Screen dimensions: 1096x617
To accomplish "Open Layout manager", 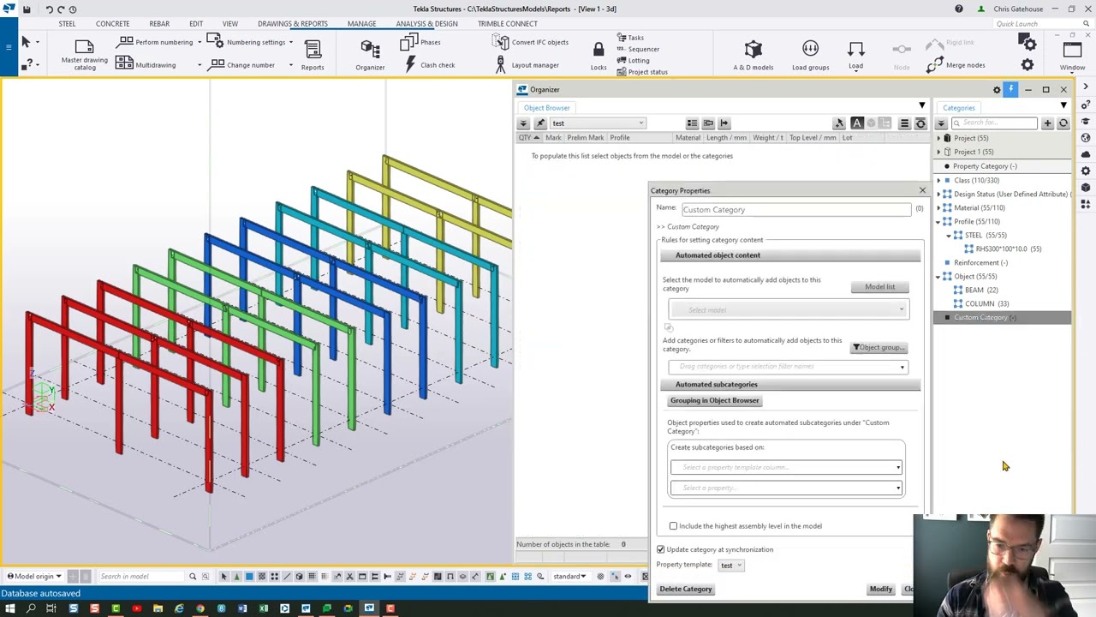I will point(527,64).
